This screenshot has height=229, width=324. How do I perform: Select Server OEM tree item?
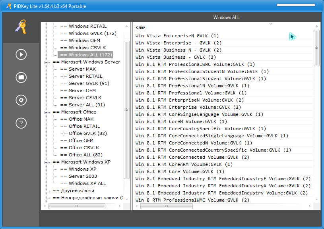tap(78, 90)
